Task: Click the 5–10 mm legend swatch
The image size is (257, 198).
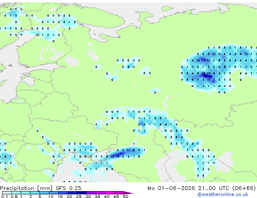Action: (x=44, y=193)
